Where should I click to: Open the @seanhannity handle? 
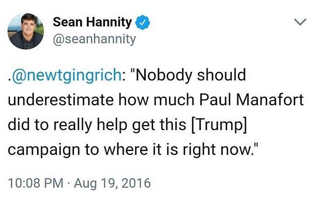click(94, 39)
